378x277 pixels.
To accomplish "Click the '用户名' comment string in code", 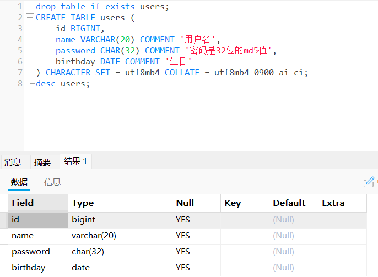I will coord(197,40).
